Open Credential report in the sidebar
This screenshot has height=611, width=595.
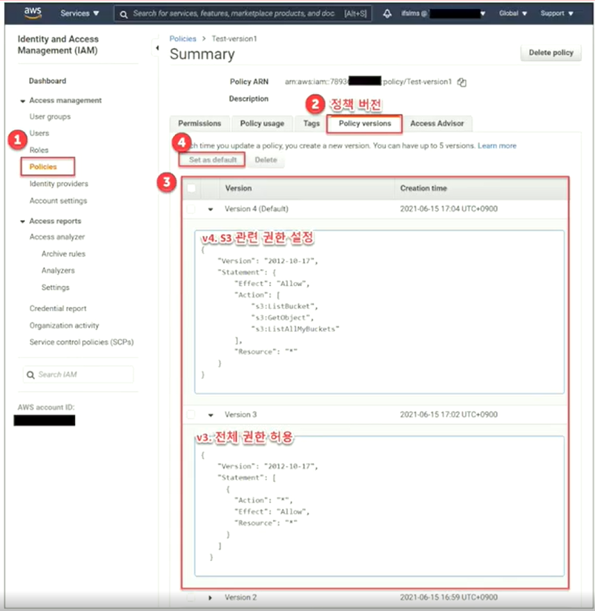[x=58, y=308]
